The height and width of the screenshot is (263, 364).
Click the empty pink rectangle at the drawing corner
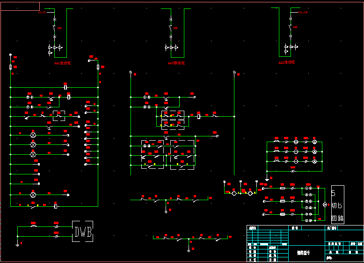click(x=20, y=6)
